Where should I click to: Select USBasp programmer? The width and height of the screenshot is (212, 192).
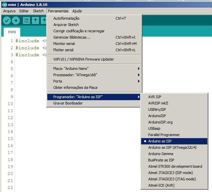[174, 128]
